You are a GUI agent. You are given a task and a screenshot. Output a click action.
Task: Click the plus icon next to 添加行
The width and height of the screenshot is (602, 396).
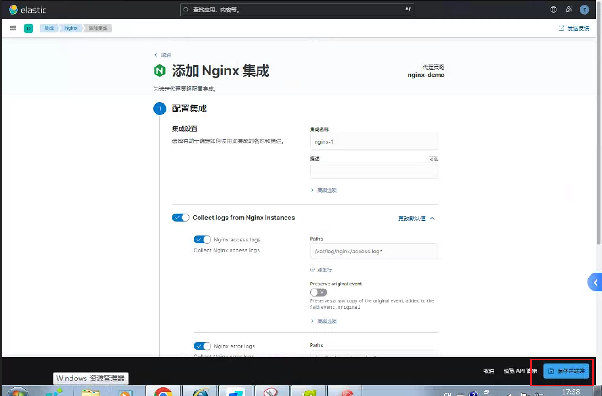[x=313, y=270]
